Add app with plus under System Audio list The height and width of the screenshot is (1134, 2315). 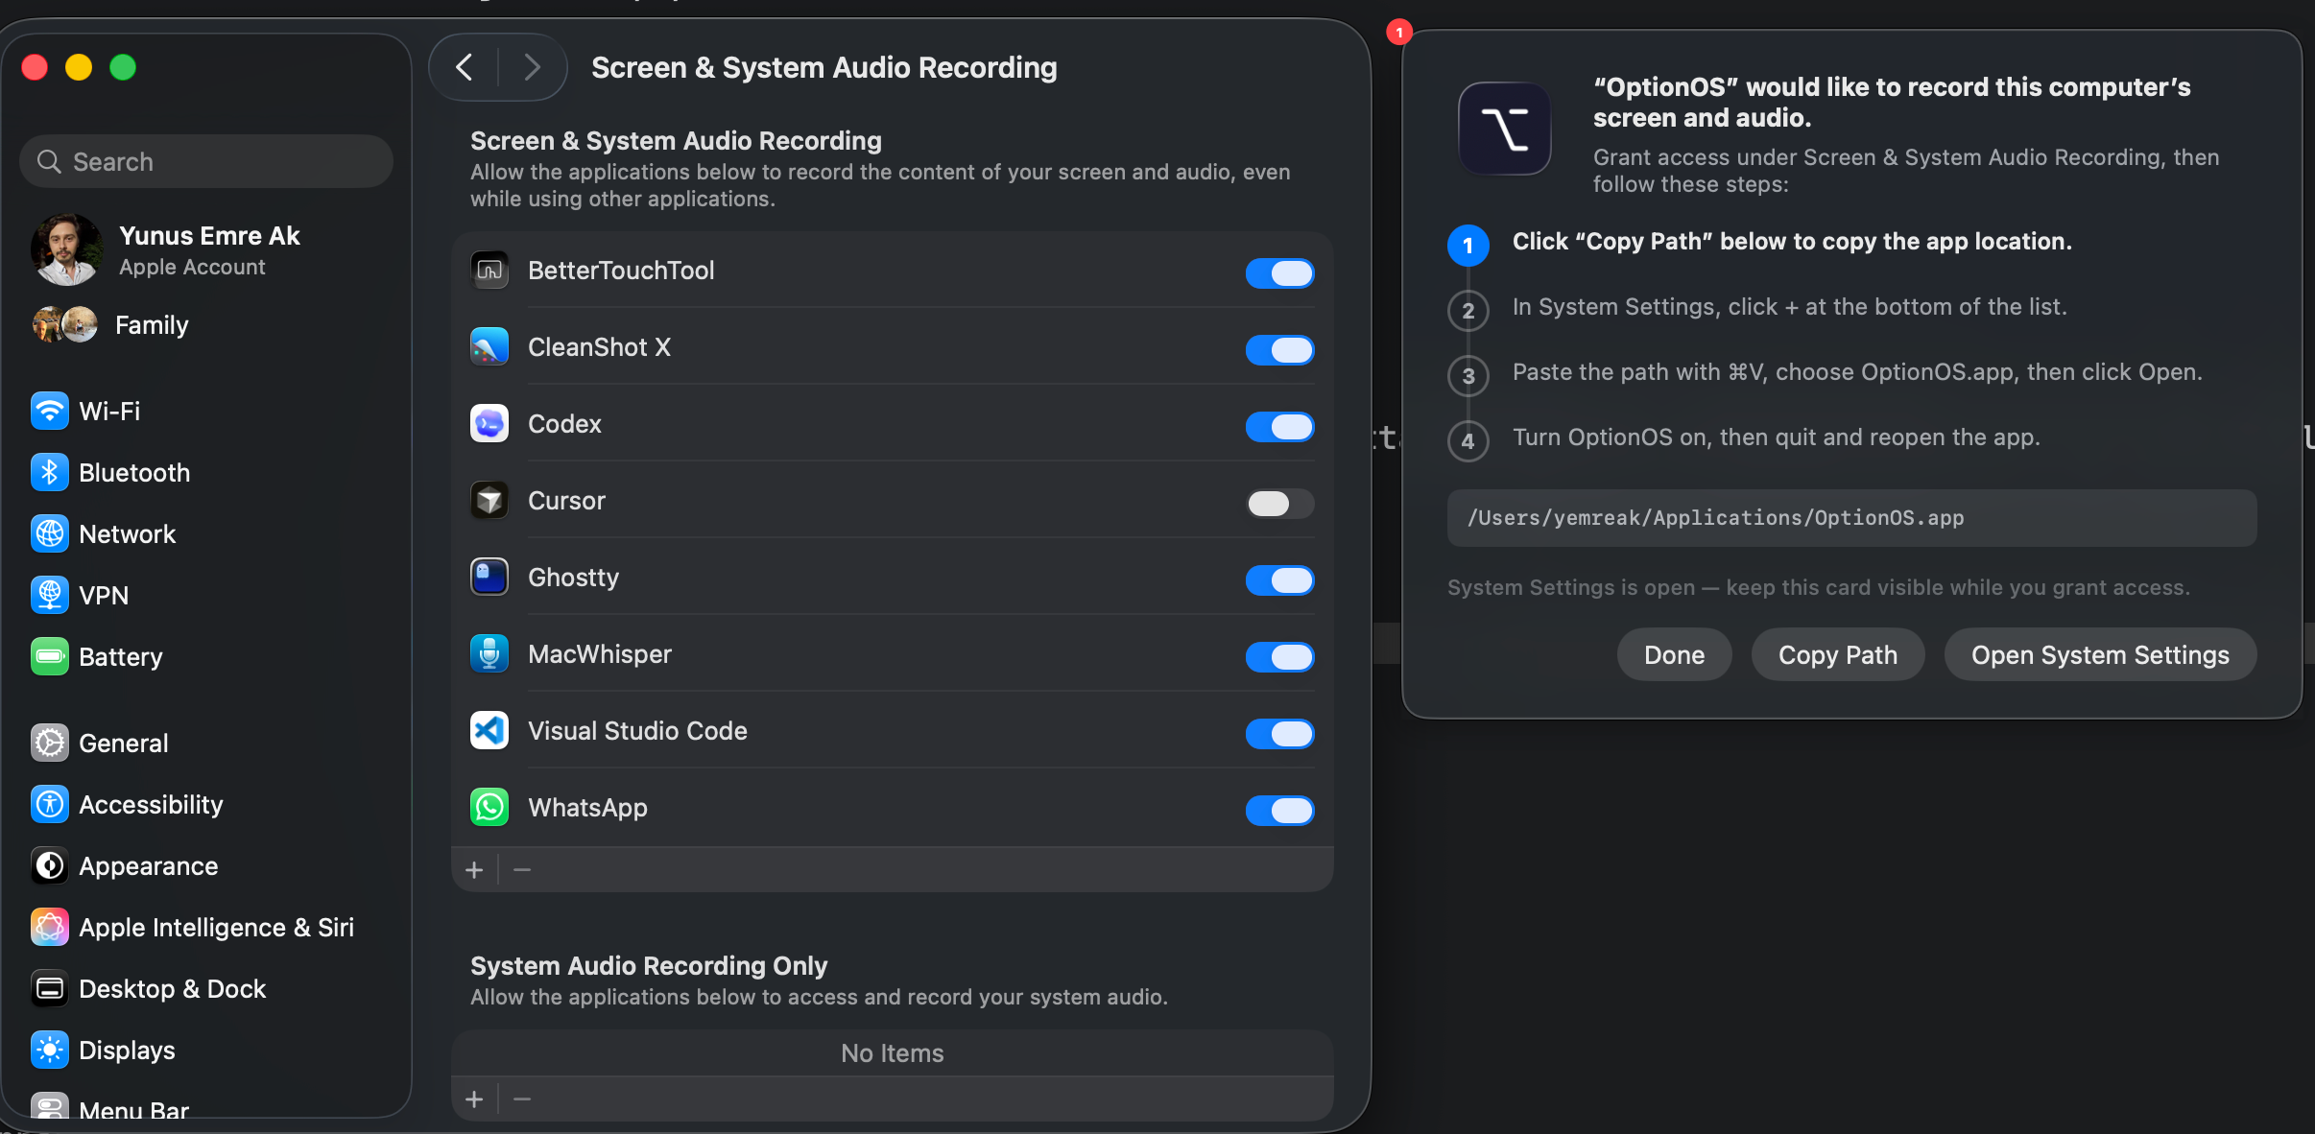[474, 1099]
